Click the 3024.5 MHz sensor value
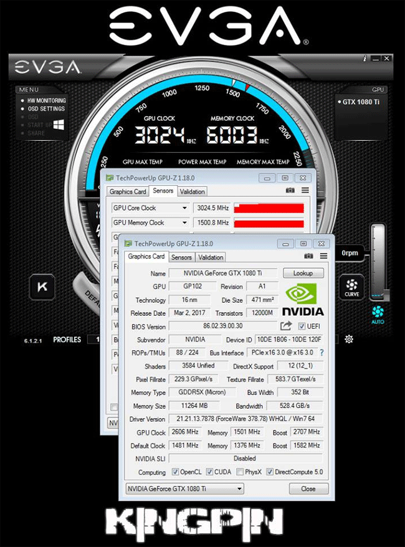Screen dimensions: 405x547 tap(212, 208)
